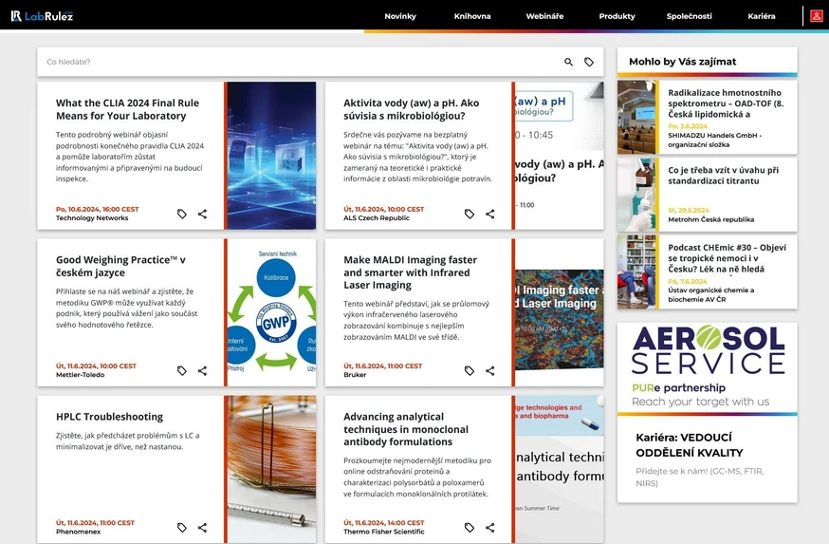Open 'HPLC Troubleshooting' title

tap(109, 417)
